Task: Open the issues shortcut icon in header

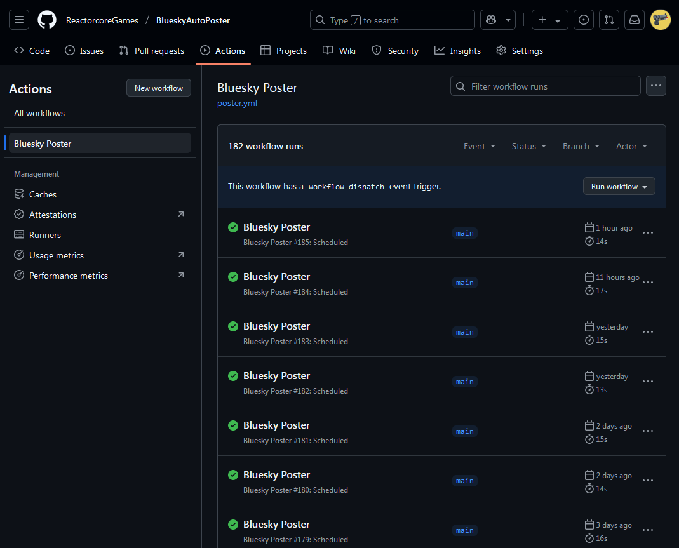Action: 583,20
